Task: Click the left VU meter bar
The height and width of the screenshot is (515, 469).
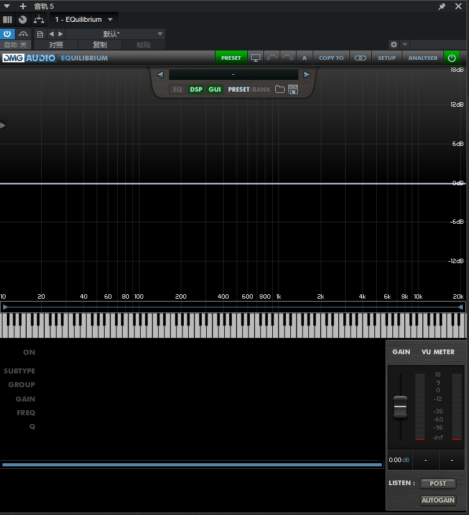Action: click(x=420, y=407)
